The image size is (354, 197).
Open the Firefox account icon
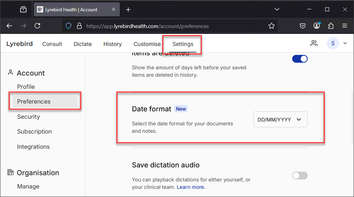point(317,26)
